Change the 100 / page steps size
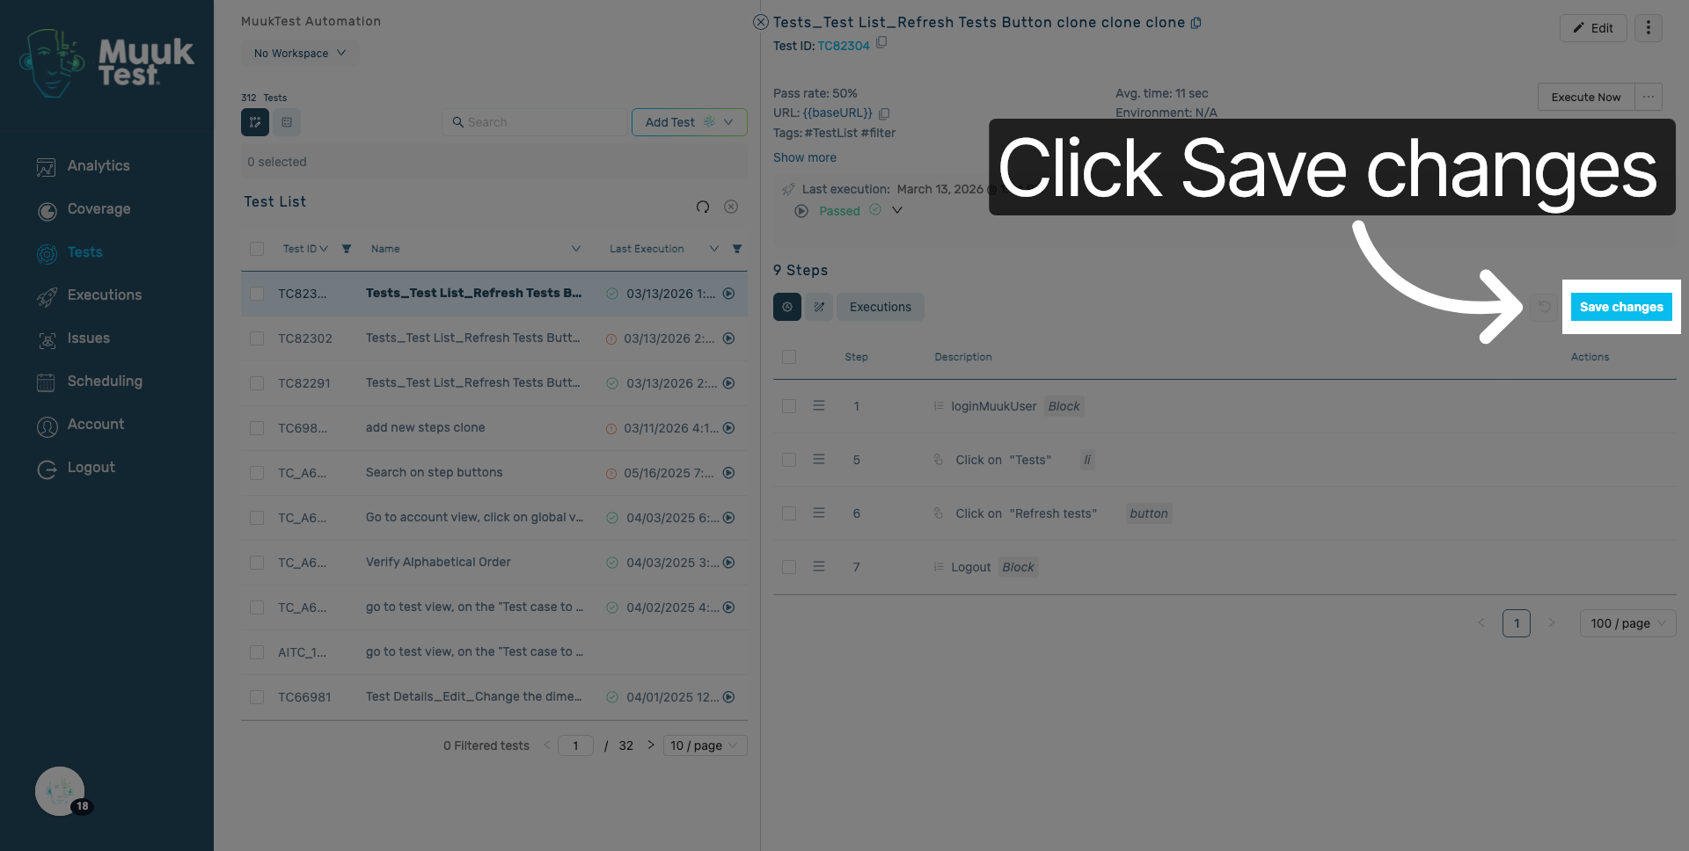1689x851 pixels. click(x=1628, y=623)
